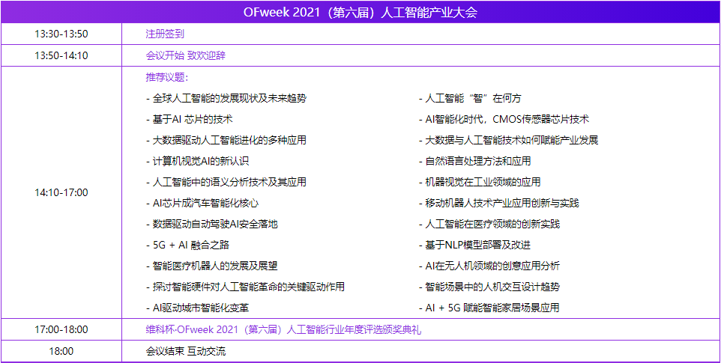Image resolution: width=721 pixels, height=363 pixels.
Task: Click topic 移动机器人技术产业应用创新与实践
Action: (499, 203)
